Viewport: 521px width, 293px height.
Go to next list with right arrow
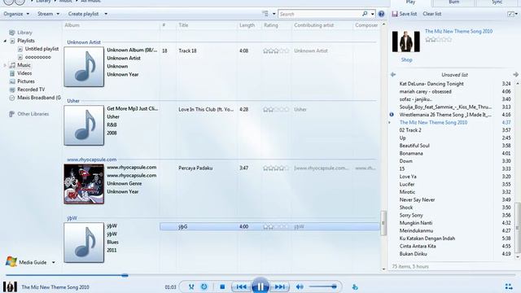[x=515, y=74]
